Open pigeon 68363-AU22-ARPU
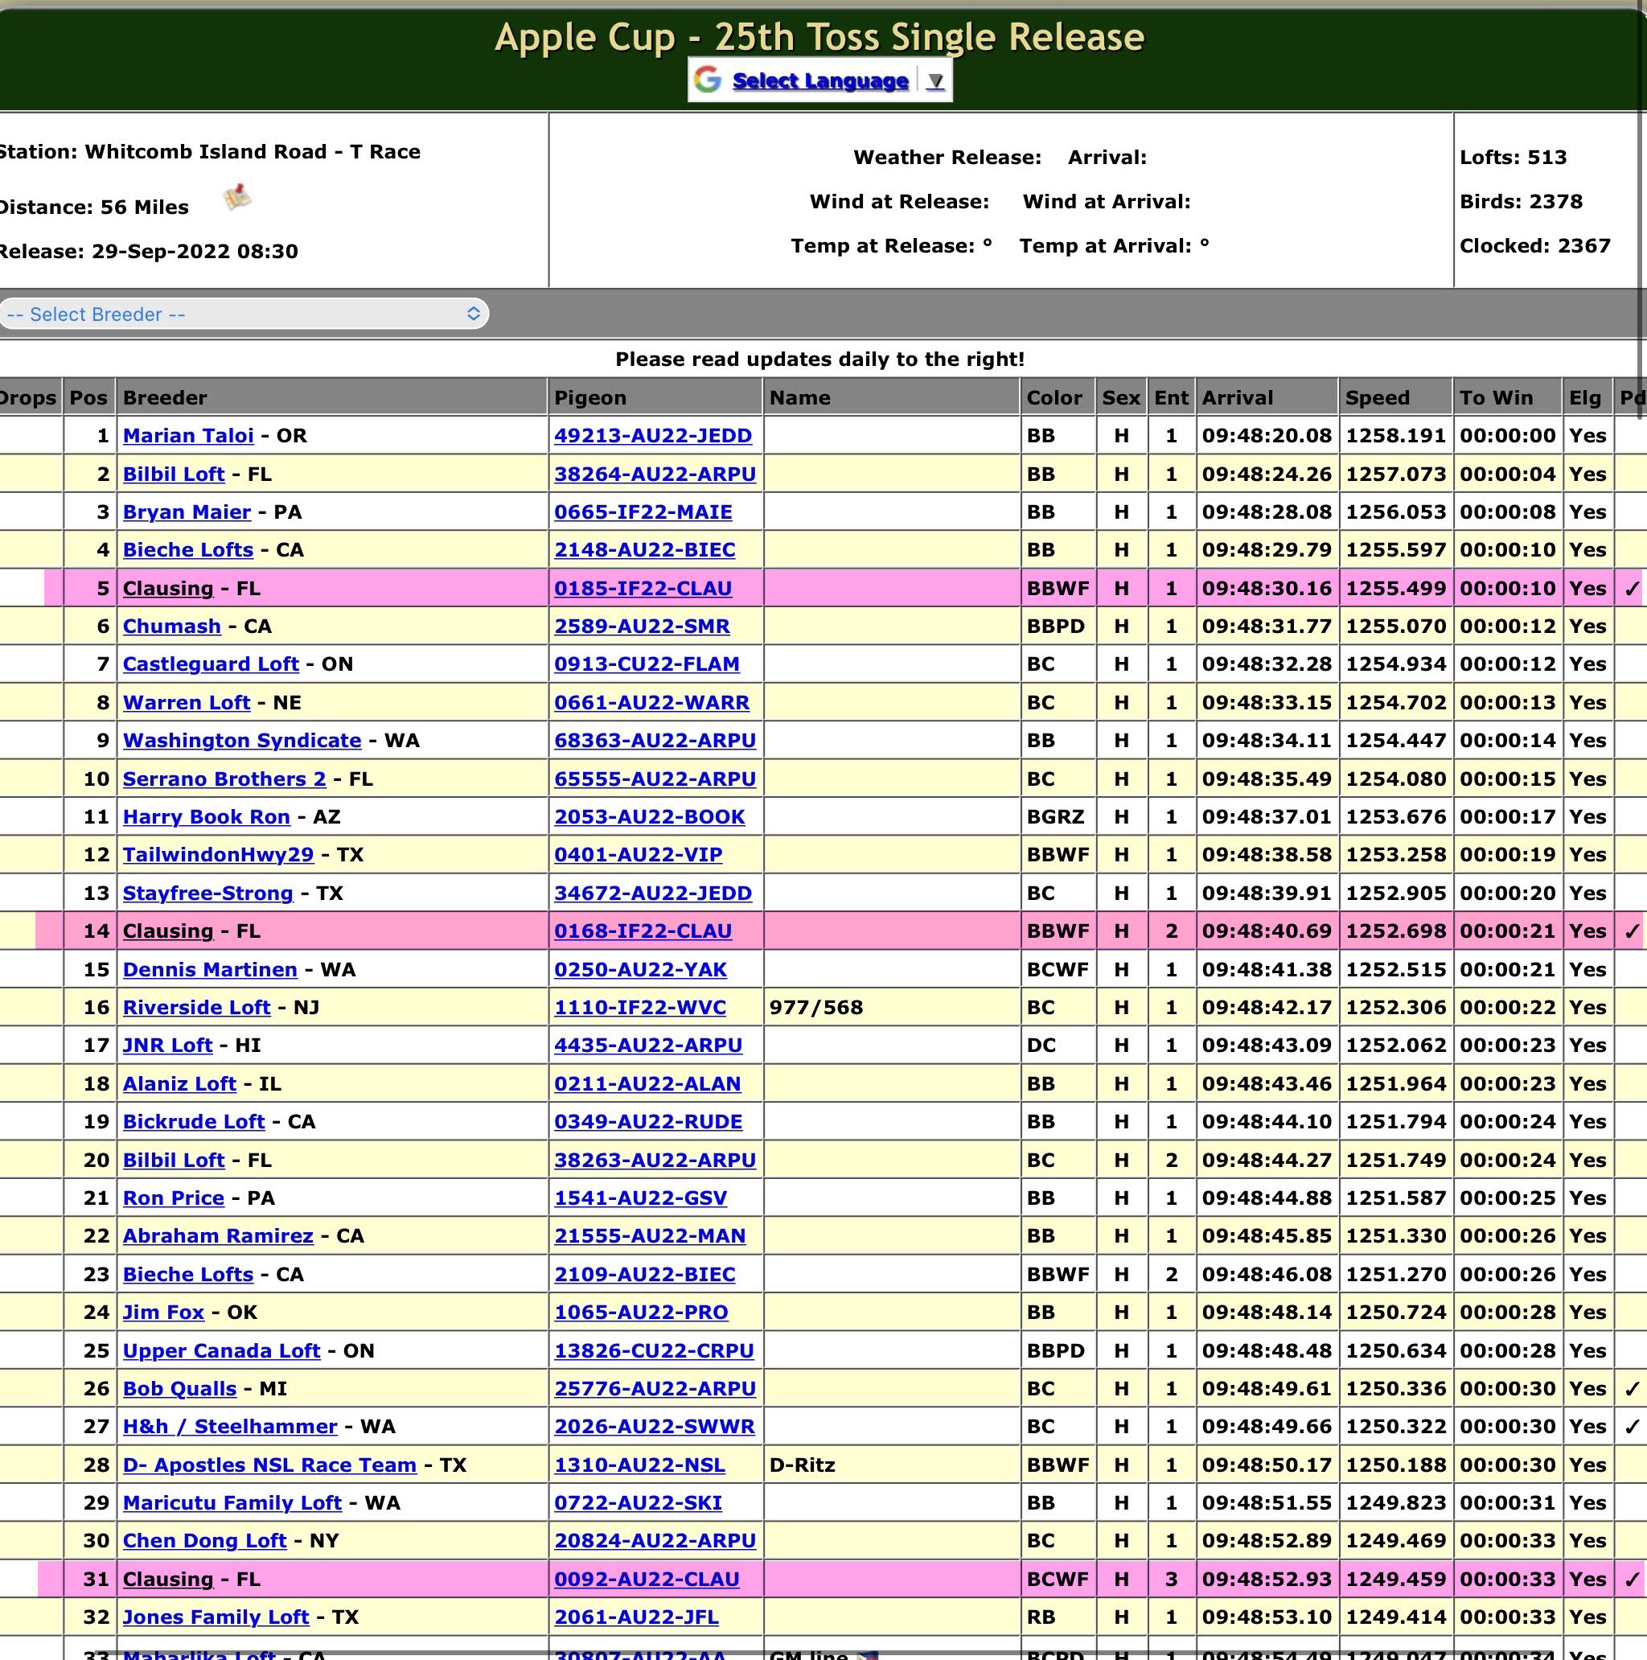1647x1660 pixels. 655,741
